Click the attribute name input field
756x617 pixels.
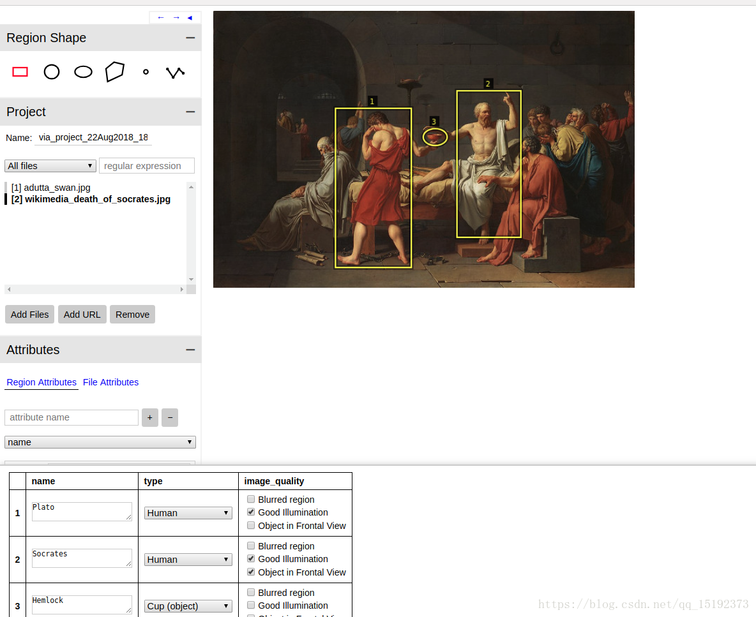72,417
